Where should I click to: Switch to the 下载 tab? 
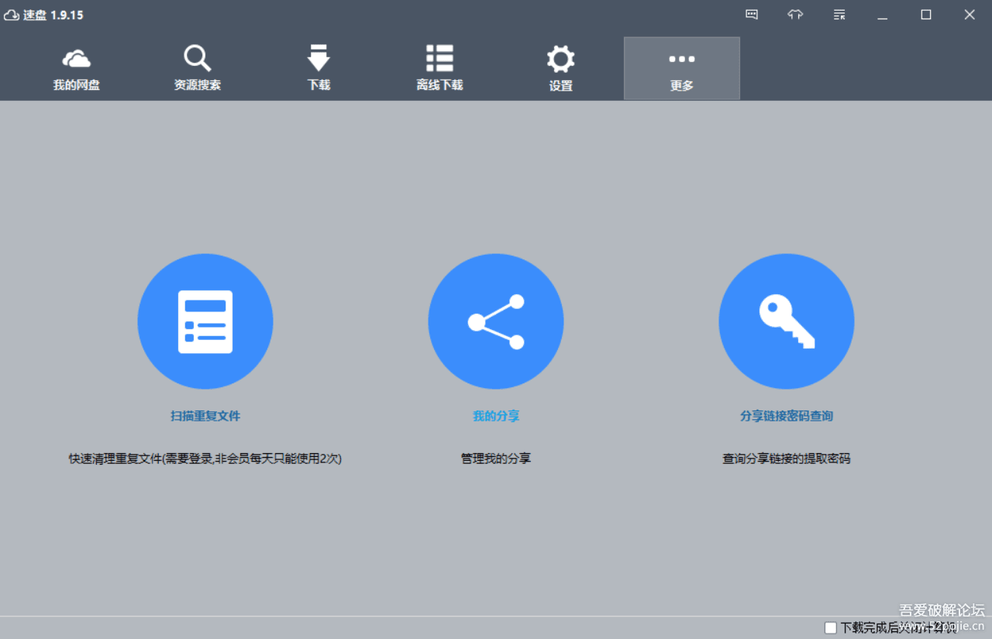[319, 68]
